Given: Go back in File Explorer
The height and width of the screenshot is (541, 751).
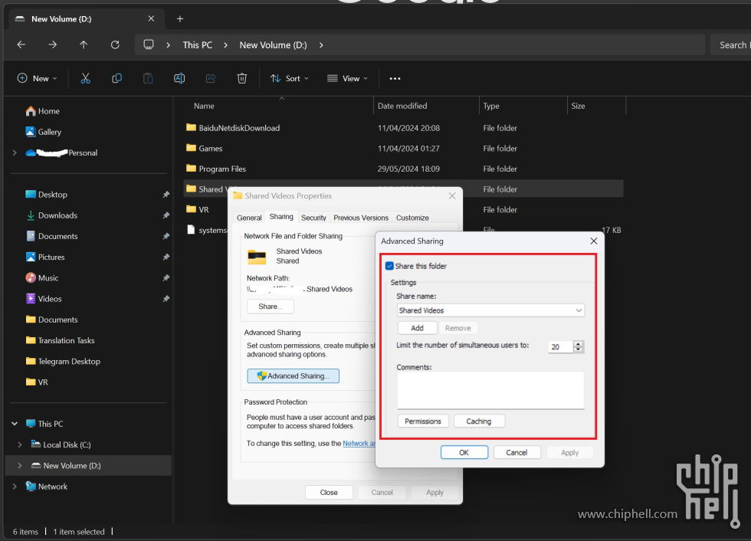Looking at the screenshot, I should (x=21, y=44).
